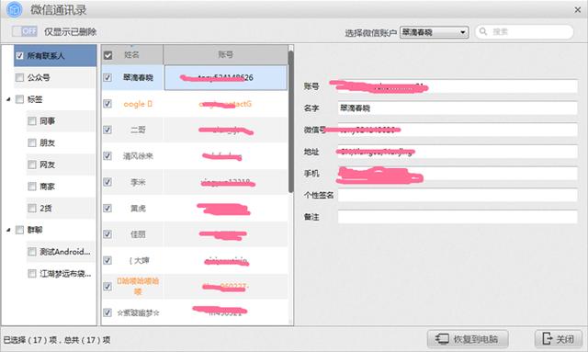Toggle the select-all checkbox in table header
Screen dimensions: 588x352
pyautogui.click(x=108, y=55)
